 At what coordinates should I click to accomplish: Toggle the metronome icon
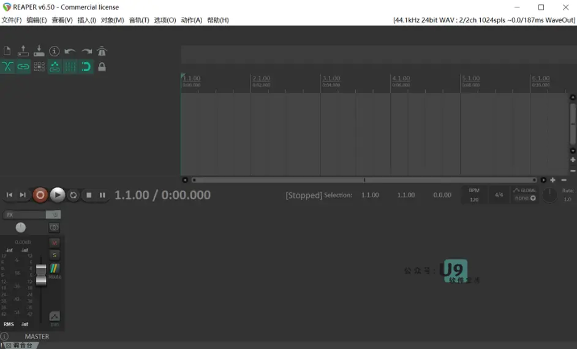[102, 51]
